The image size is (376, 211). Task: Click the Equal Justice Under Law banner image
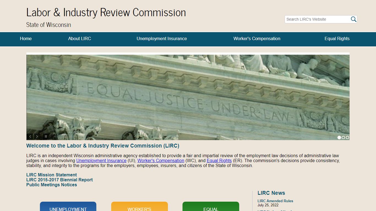(x=188, y=97)
